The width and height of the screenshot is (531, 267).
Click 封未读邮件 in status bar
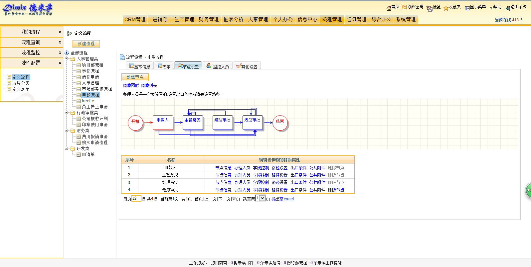244,263
